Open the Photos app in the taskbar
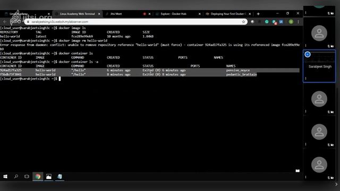 click(49, 177)
